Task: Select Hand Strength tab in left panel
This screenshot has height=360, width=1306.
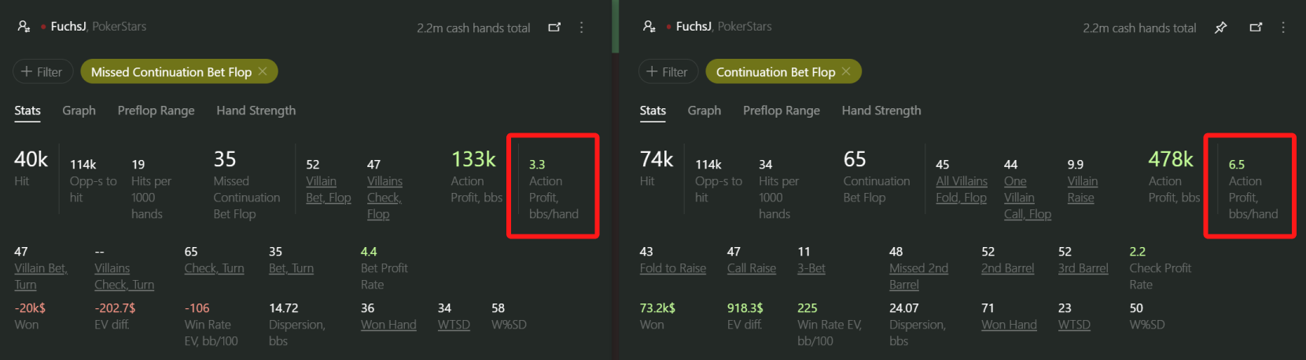Action: (256, 111)
